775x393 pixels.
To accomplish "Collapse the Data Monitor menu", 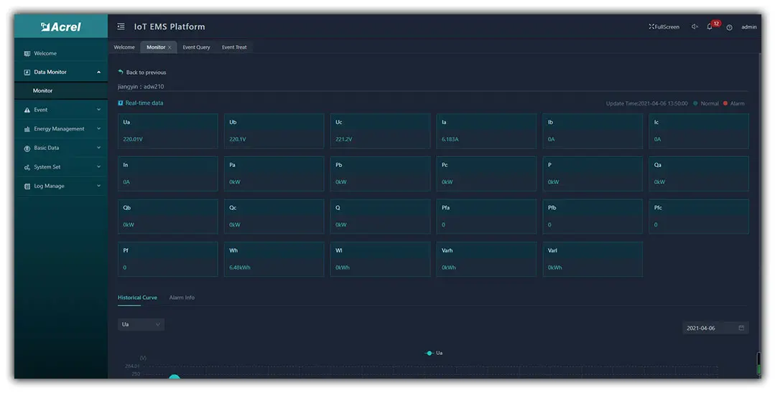I will (61, 72).
